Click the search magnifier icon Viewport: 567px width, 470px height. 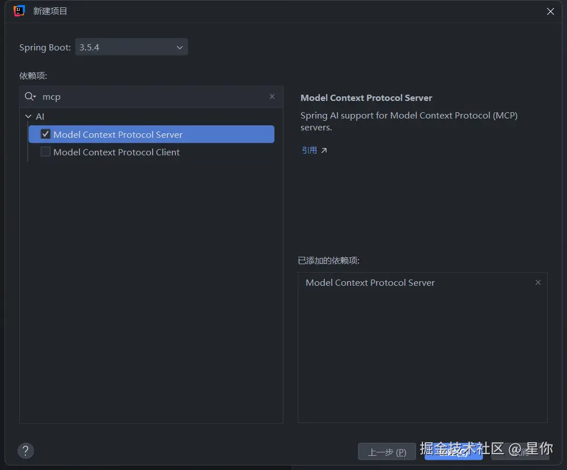tap(29, 97)
